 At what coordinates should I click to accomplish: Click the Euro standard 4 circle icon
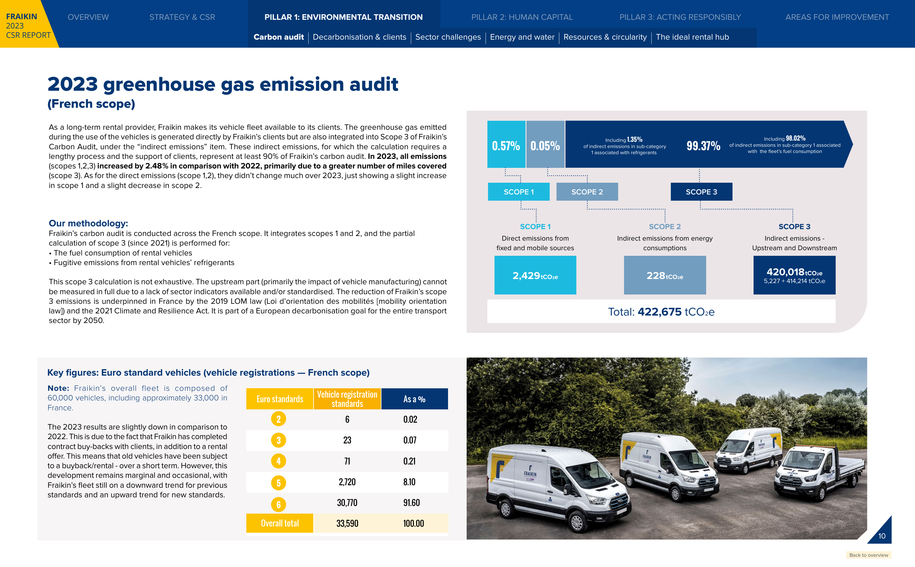278,461
